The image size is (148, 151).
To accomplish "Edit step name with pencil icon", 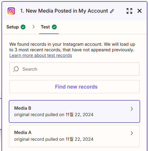I will tap(112, 11).
